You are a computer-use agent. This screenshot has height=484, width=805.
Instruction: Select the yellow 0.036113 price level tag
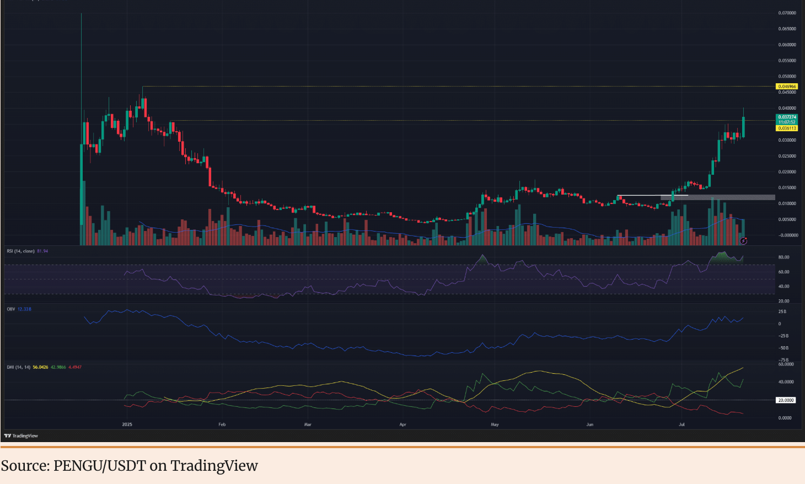pyautogui.click(x=787, y=128)
